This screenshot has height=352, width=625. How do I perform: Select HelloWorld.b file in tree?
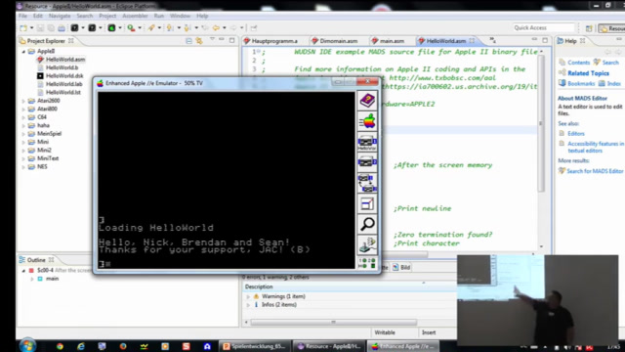[62, 67]
